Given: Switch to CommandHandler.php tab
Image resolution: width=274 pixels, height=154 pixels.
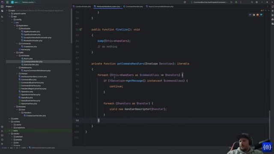Looking at the screenshot, I should tap(133, 6).
